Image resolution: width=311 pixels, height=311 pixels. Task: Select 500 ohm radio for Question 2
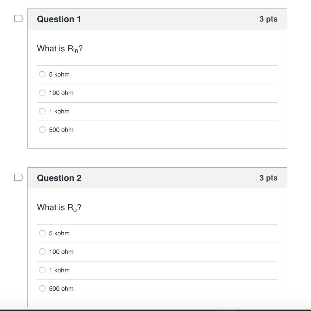[x=43, y=289]
